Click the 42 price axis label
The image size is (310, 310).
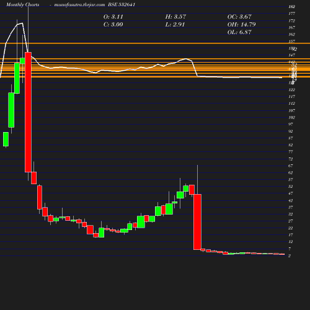click(291, 200)
